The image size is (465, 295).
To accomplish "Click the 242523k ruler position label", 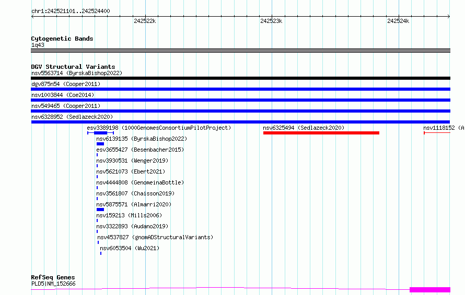I will 271,21.
